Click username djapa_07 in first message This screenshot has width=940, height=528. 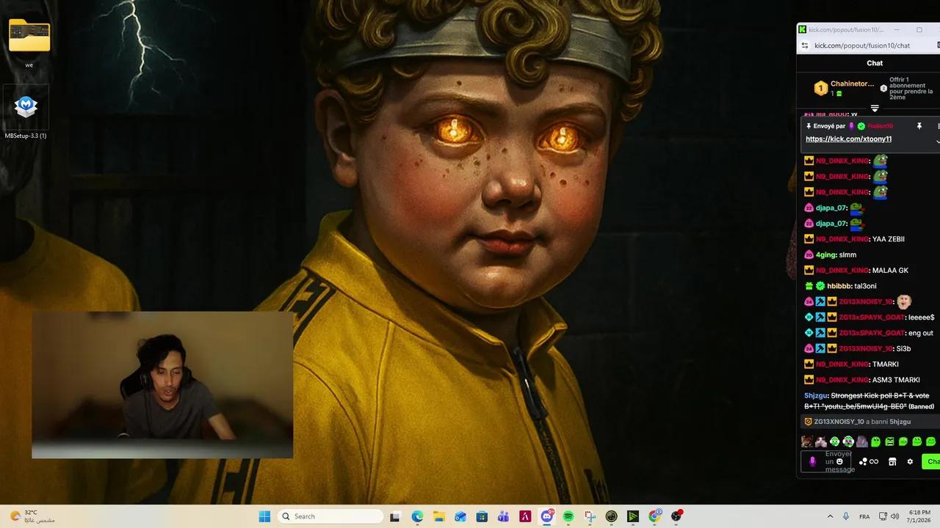point(831,208)
